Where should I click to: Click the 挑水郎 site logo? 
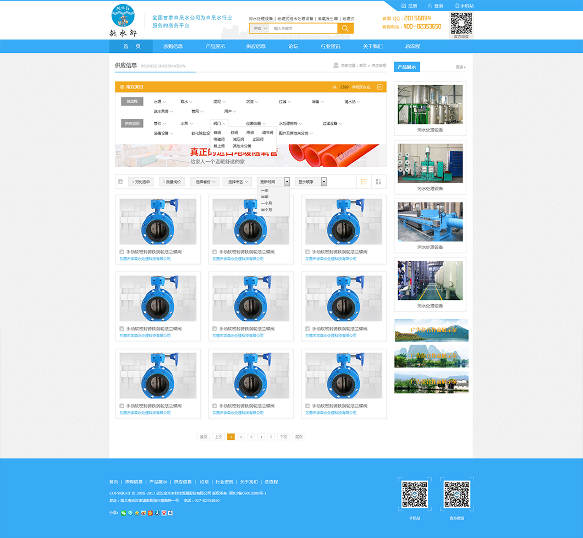pyautogui.click(x=123, y=21)
